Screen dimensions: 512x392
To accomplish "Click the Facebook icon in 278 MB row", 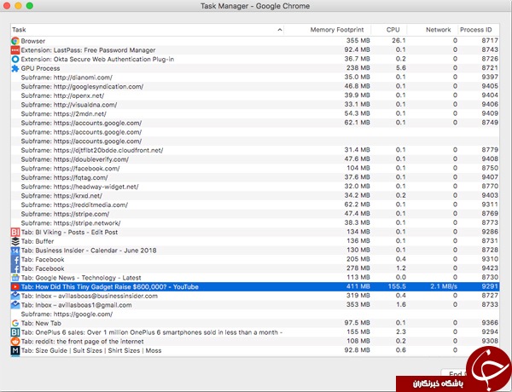I will (15, 268).
